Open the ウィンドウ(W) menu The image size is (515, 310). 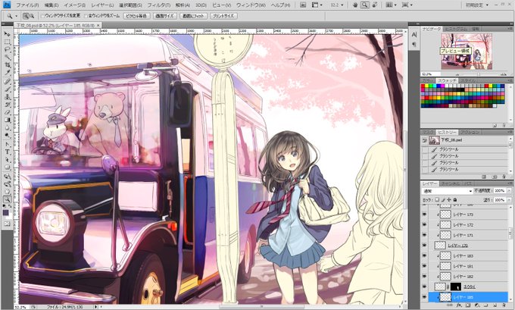251,5
